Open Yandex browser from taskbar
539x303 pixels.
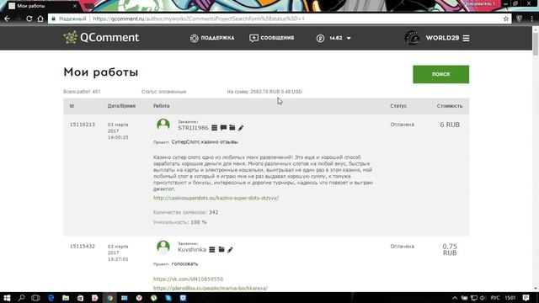(x=139, y=298)
